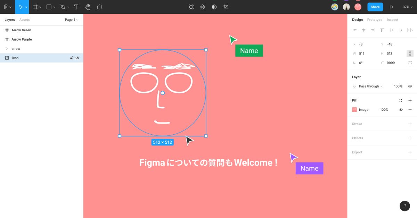
Task: Hide the Icon layer with its eye toggle
Action: (77, 58)
